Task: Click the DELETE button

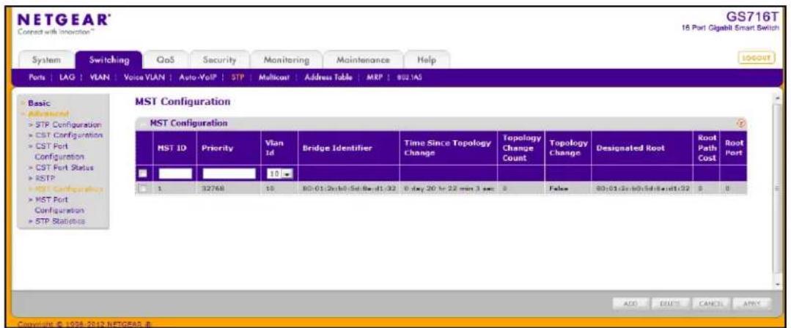Action: (670, 304)
